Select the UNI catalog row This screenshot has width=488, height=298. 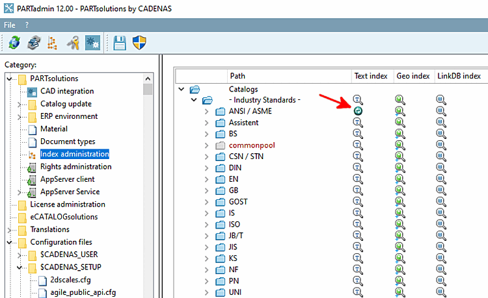(x=235, y=292)
